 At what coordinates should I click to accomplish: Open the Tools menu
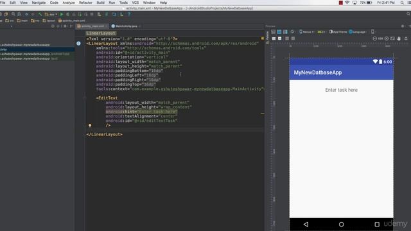click(123, 3)
